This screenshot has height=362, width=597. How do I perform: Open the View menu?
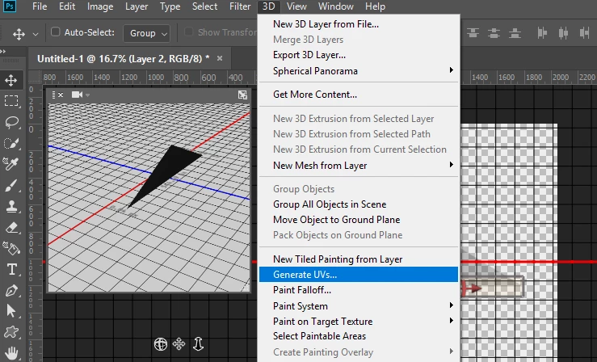pyautogui.click(x=296, y=6)
